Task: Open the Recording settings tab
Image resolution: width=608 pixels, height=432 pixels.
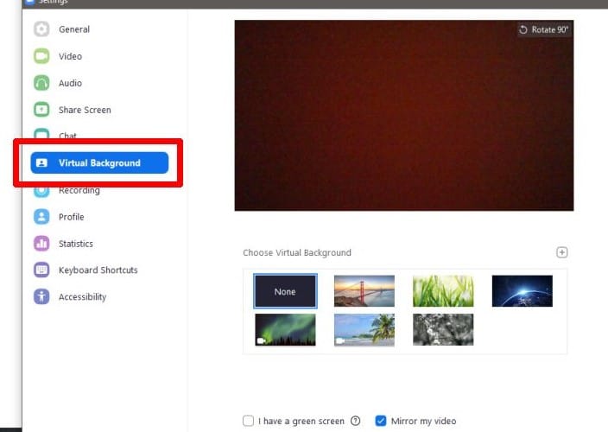Action: (79, 191)
